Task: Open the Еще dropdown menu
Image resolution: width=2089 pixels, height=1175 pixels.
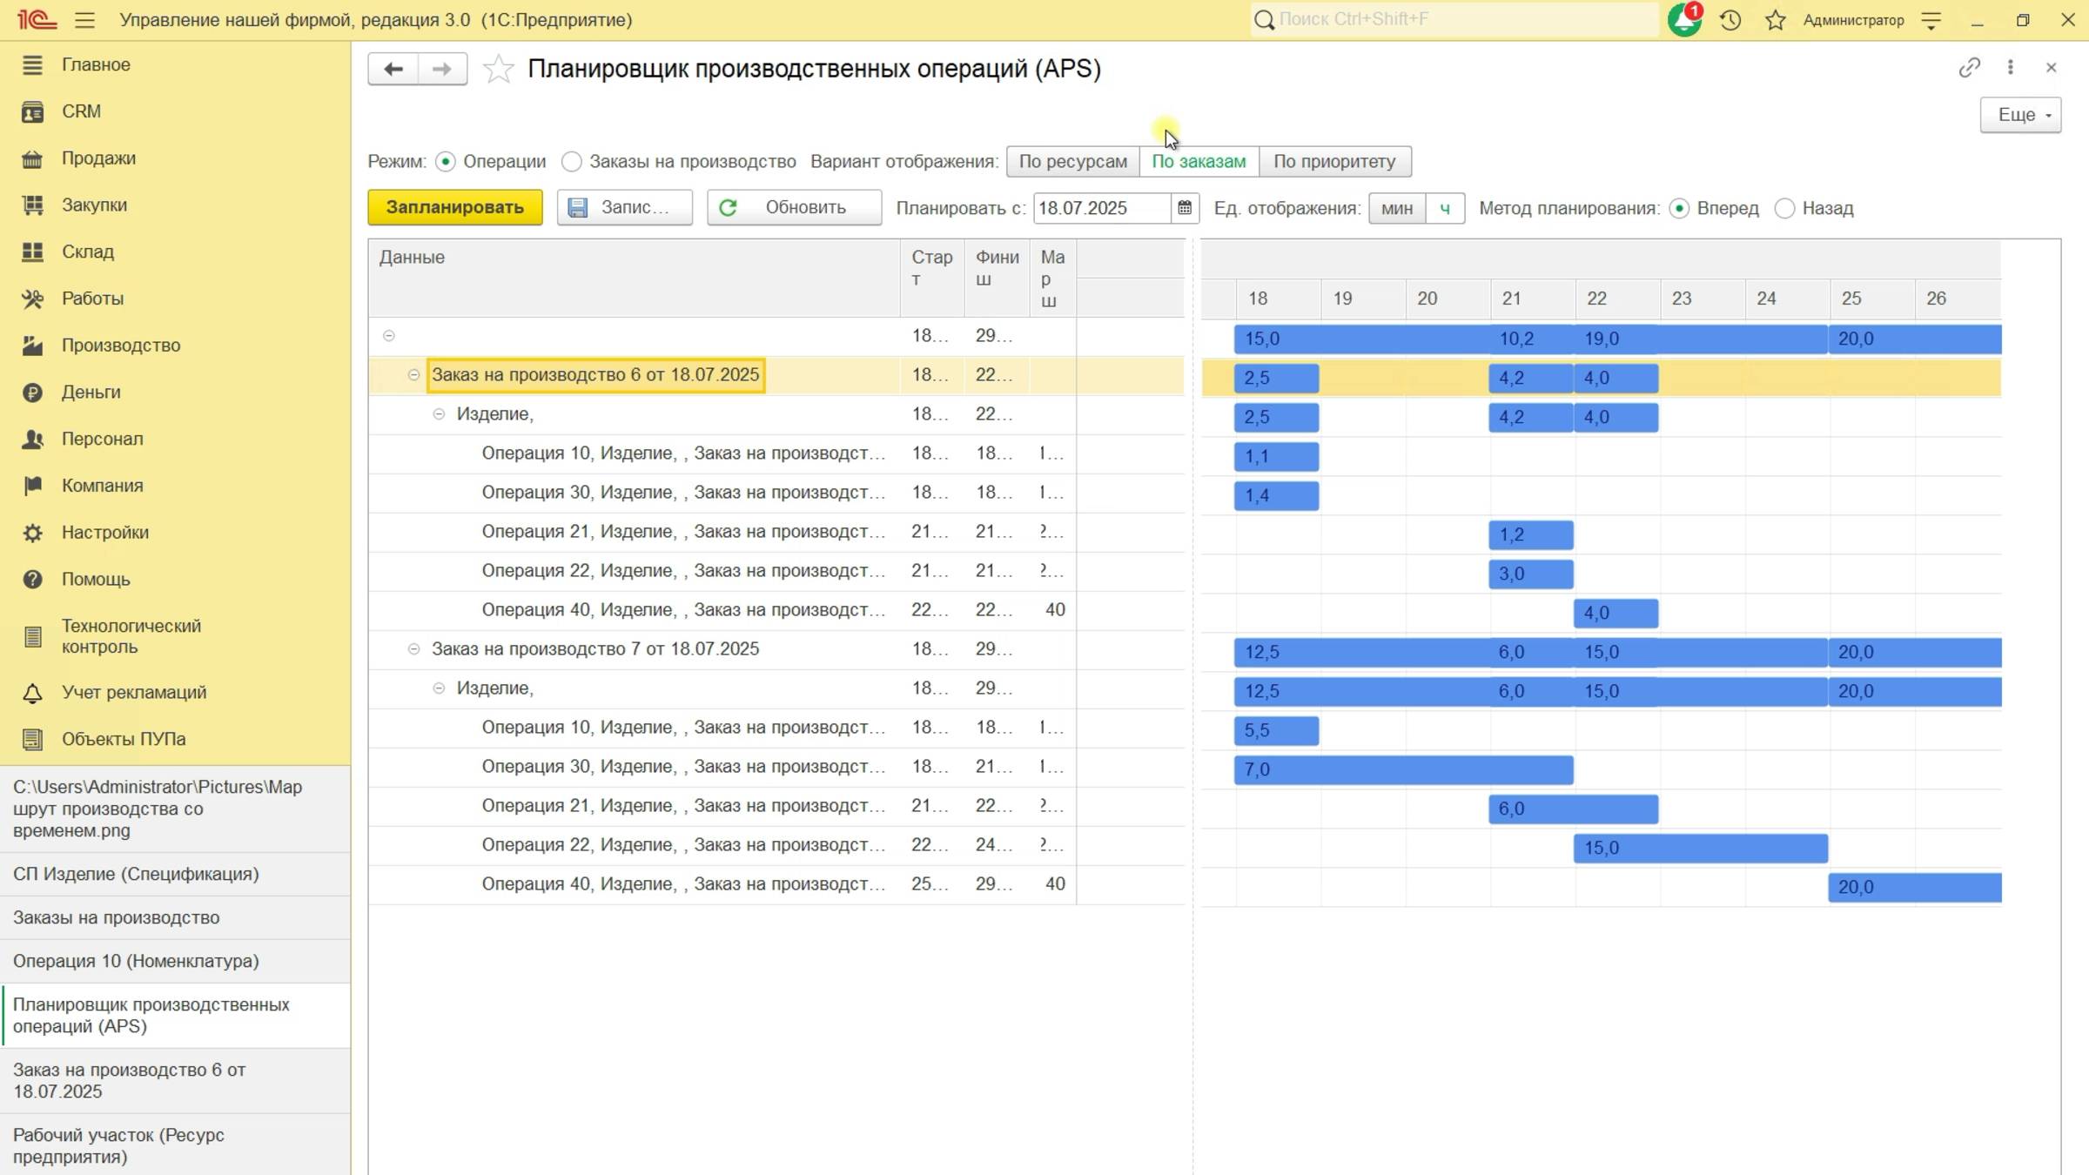Action: click(x=2019, y=115)
